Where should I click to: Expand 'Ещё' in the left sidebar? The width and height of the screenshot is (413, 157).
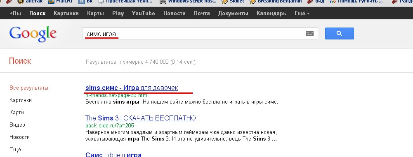15,149
